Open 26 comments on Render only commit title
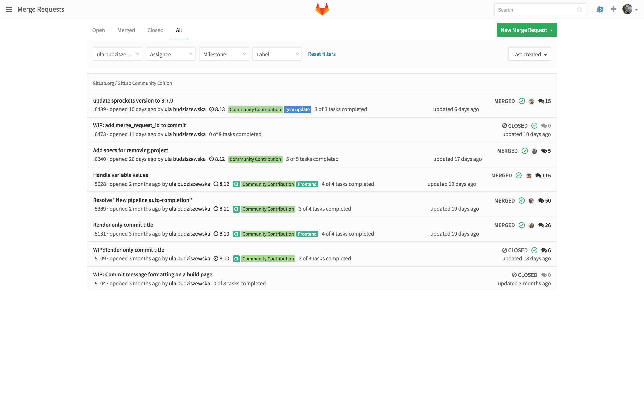This screenshot has width=644, height=402. tap(544, 225)
